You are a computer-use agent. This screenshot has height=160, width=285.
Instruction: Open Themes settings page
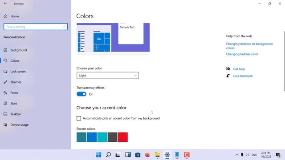click(x=16, y=82)
